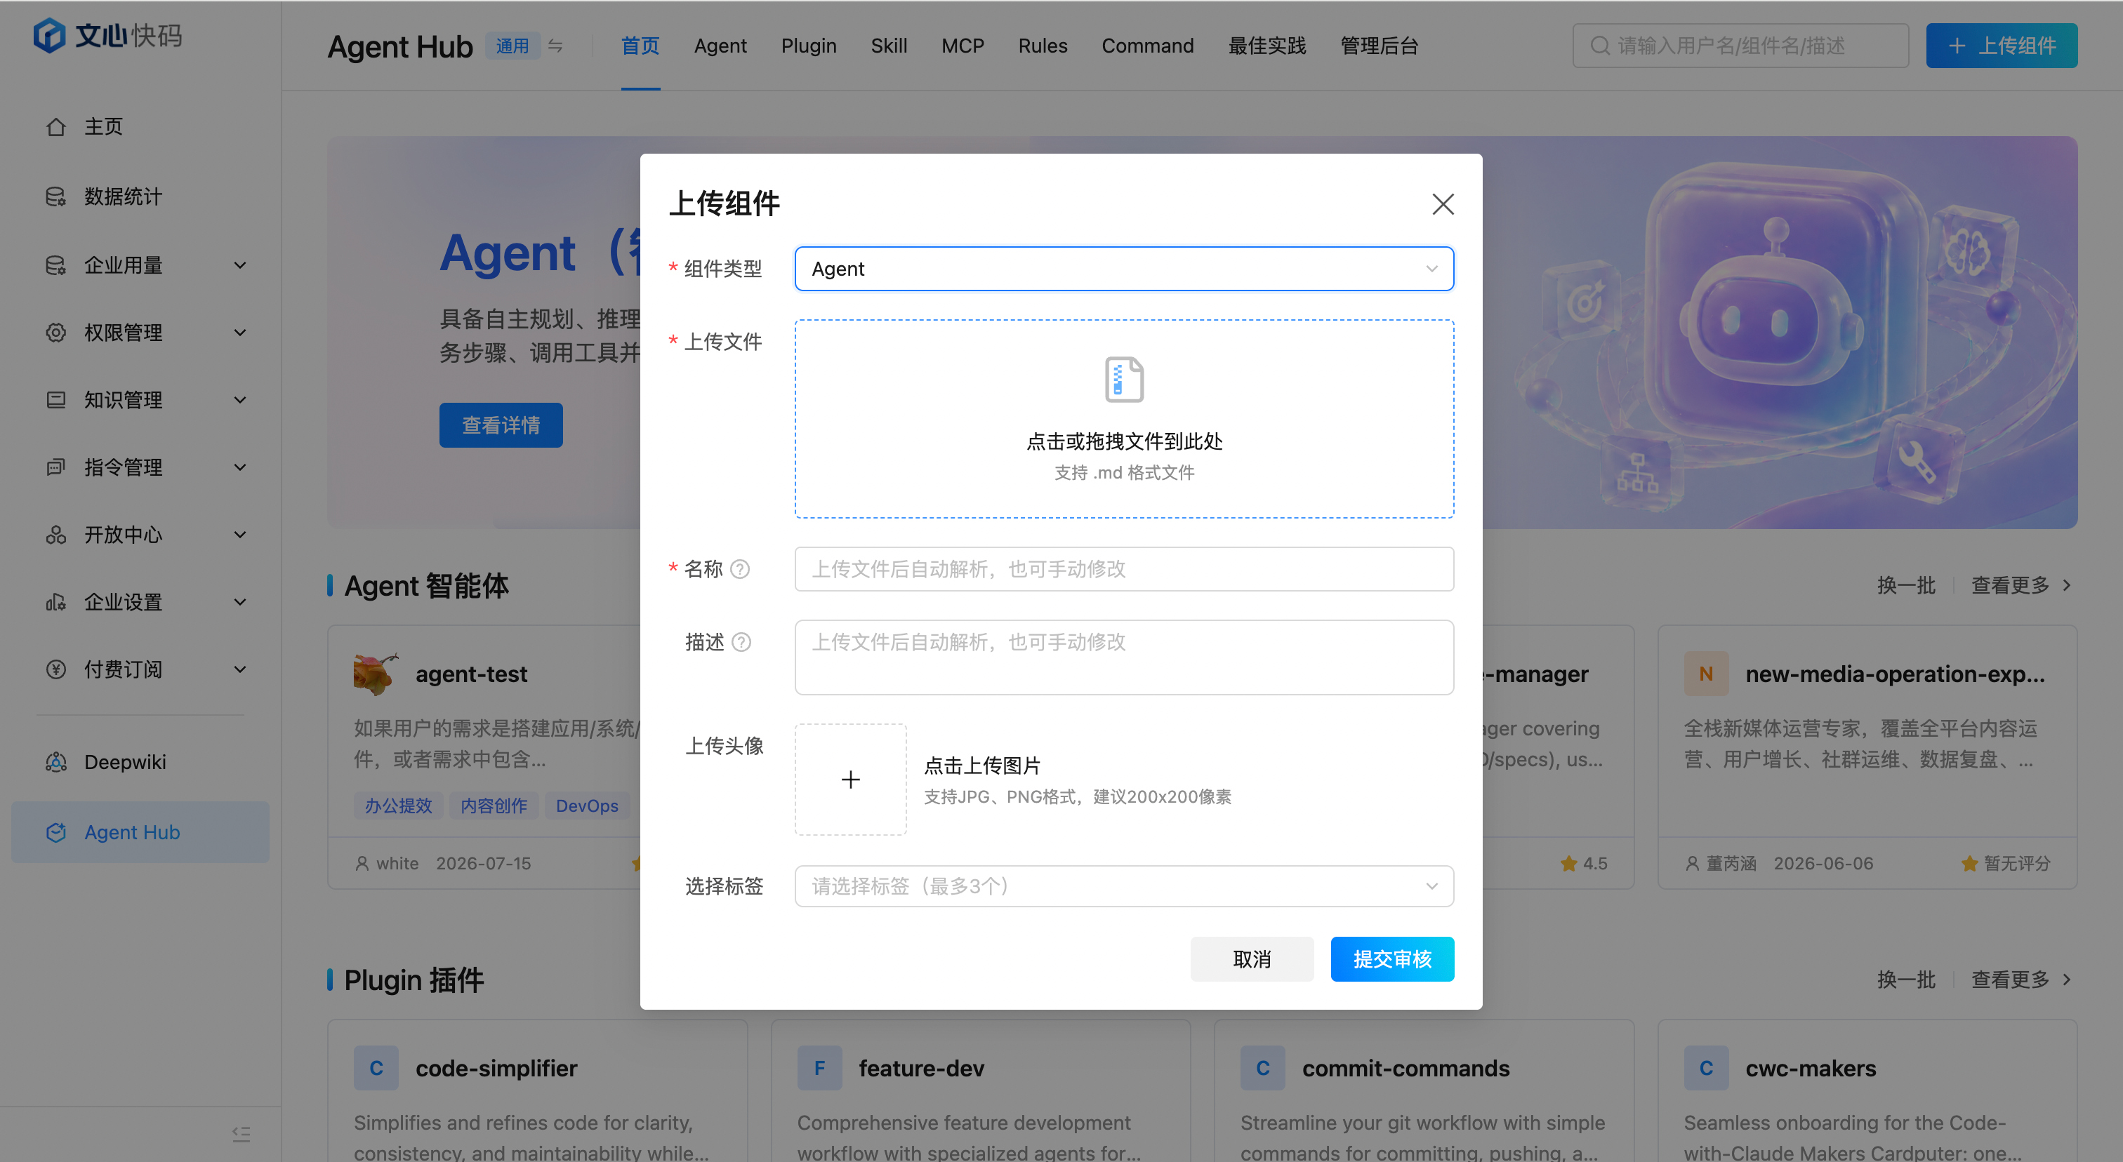Screen dimensions: 2123x1162
Task: Switch to the 首页 tab
Action: click(640, 46)
